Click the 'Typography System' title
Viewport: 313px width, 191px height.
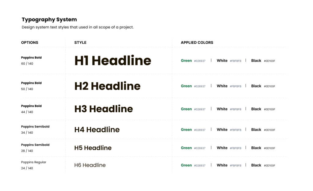coord(49,20)
